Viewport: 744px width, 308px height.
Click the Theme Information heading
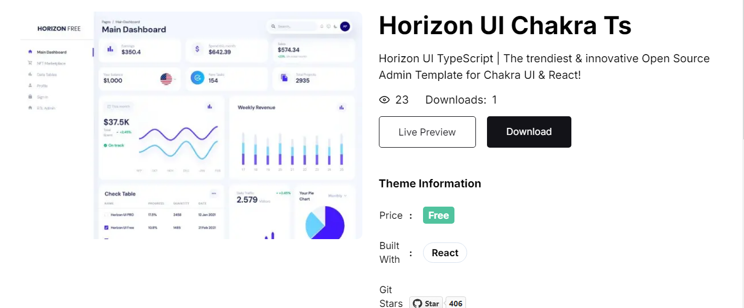(430, 183)
